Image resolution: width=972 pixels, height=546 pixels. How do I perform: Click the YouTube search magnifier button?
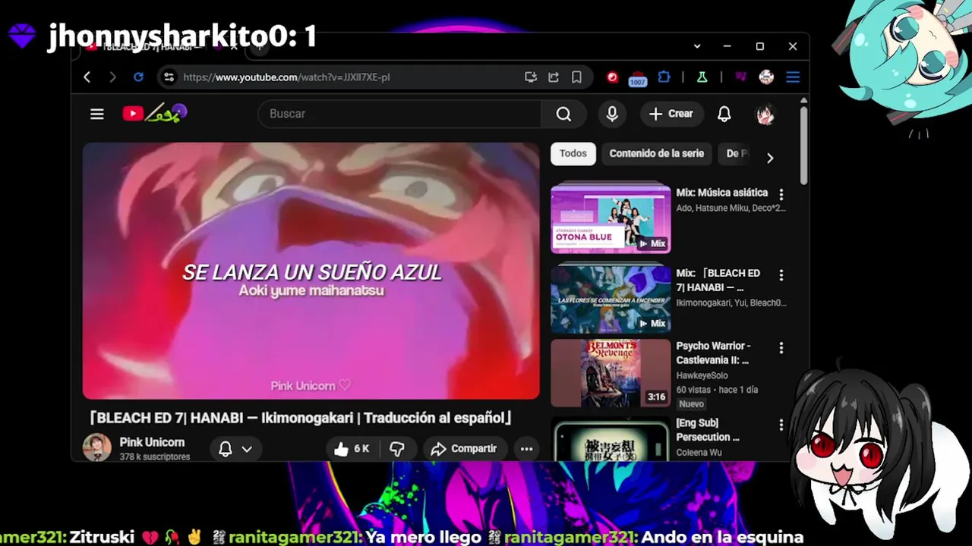[563, 114]
